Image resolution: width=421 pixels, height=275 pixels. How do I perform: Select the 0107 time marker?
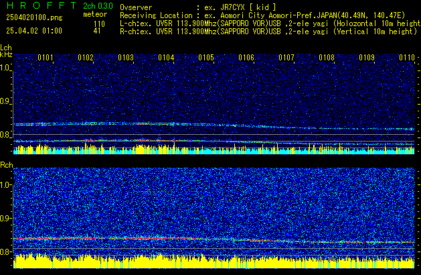click(286, 58)
